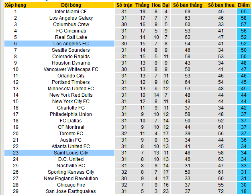This screenshot has width=251, height=195.
Task: Select the Los Angeles Galaxy row
Action: 128,18
